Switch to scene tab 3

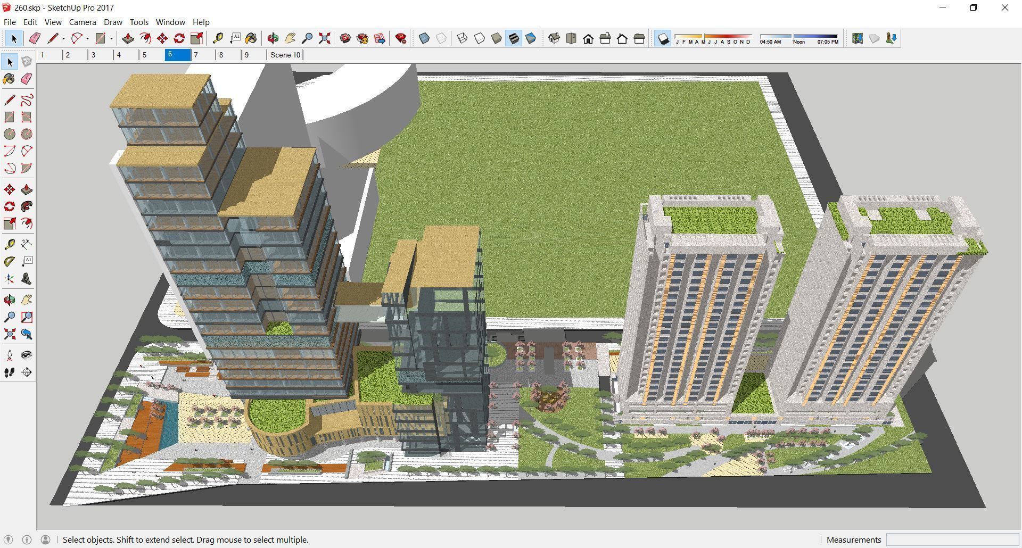tap(101, 55)
